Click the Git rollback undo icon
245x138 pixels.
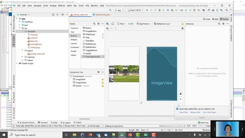click(x=199, y=10)
